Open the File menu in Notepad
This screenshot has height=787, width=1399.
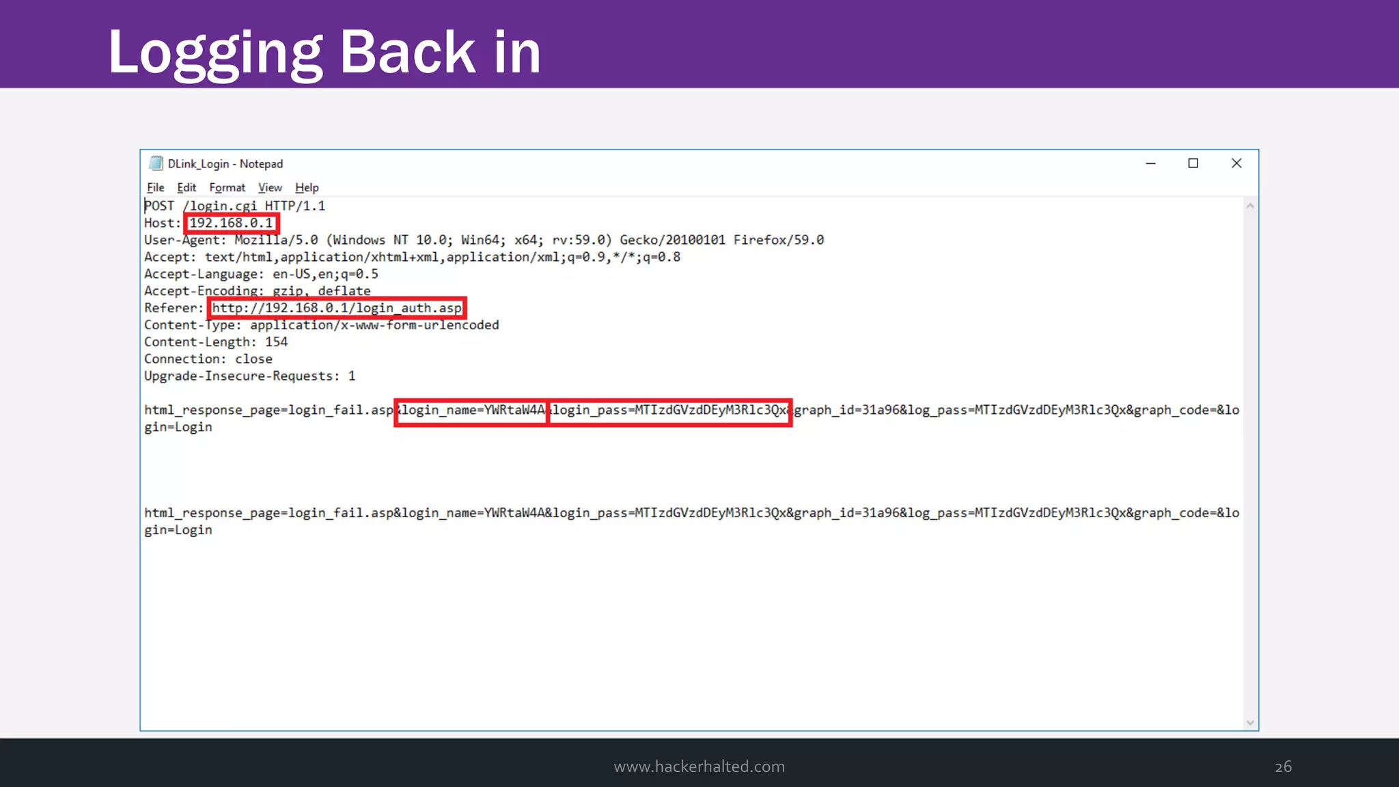point(155,187)
